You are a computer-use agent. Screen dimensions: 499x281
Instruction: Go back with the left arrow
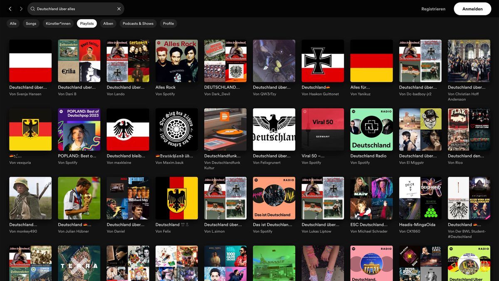(10, 9)
